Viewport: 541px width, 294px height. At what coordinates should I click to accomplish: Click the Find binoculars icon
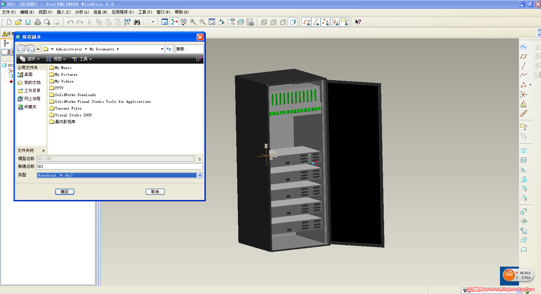coord(137,22)
